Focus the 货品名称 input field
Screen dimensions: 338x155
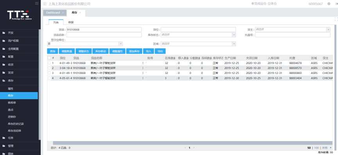(x=104, y=35)
